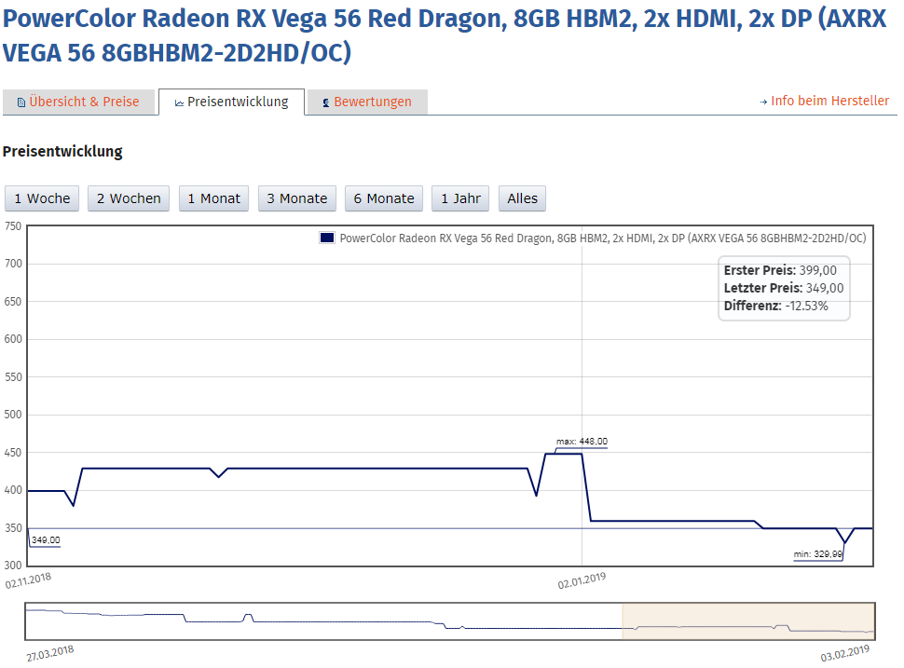This screenshot has height=668, width=904.
Task: Click the max: 448,00 chart label
Action: (582, 442)
